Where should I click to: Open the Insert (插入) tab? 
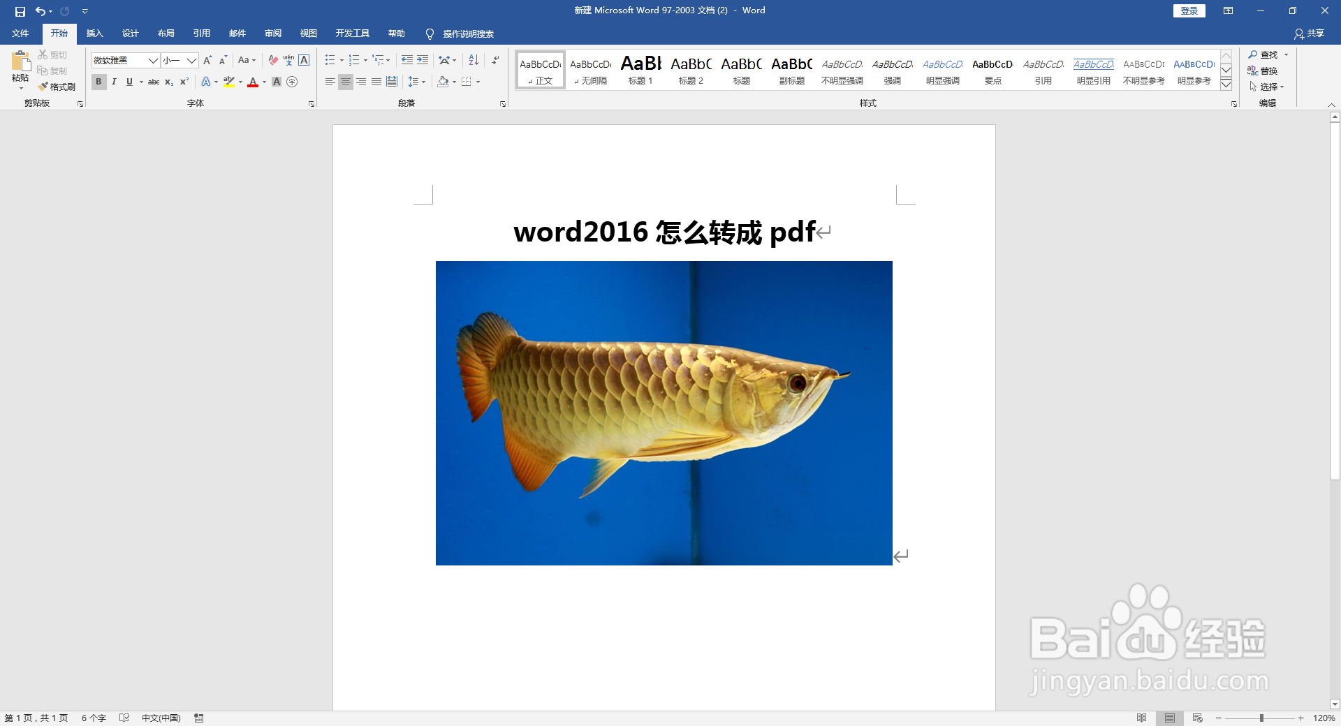(94, 34)
